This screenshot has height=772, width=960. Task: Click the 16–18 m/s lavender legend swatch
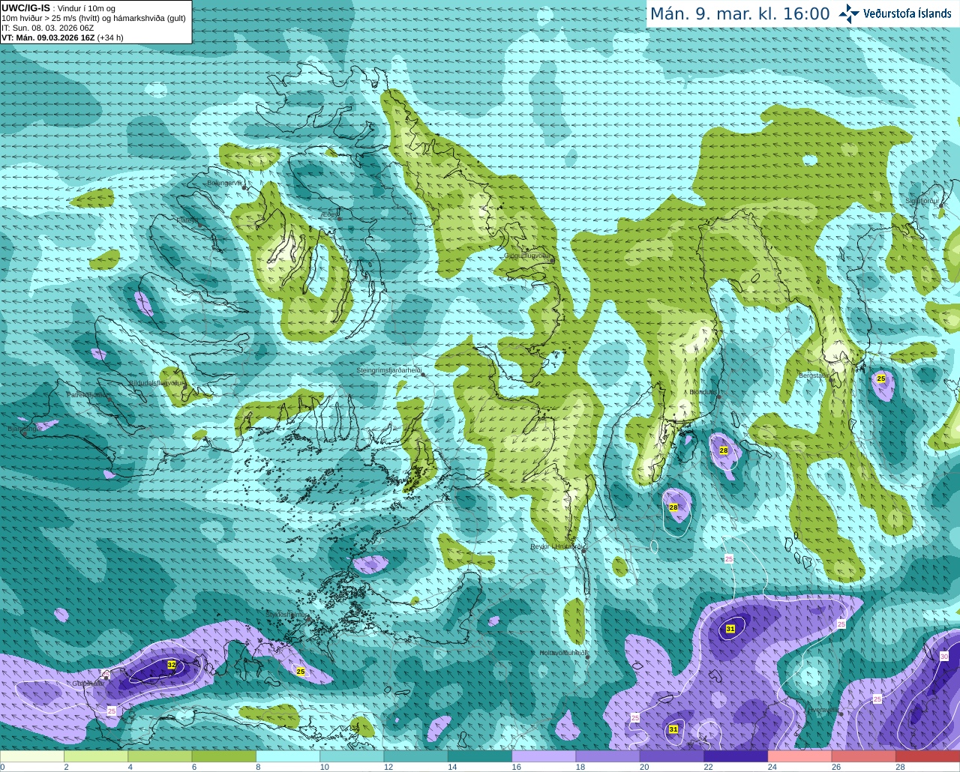point(544,756)
